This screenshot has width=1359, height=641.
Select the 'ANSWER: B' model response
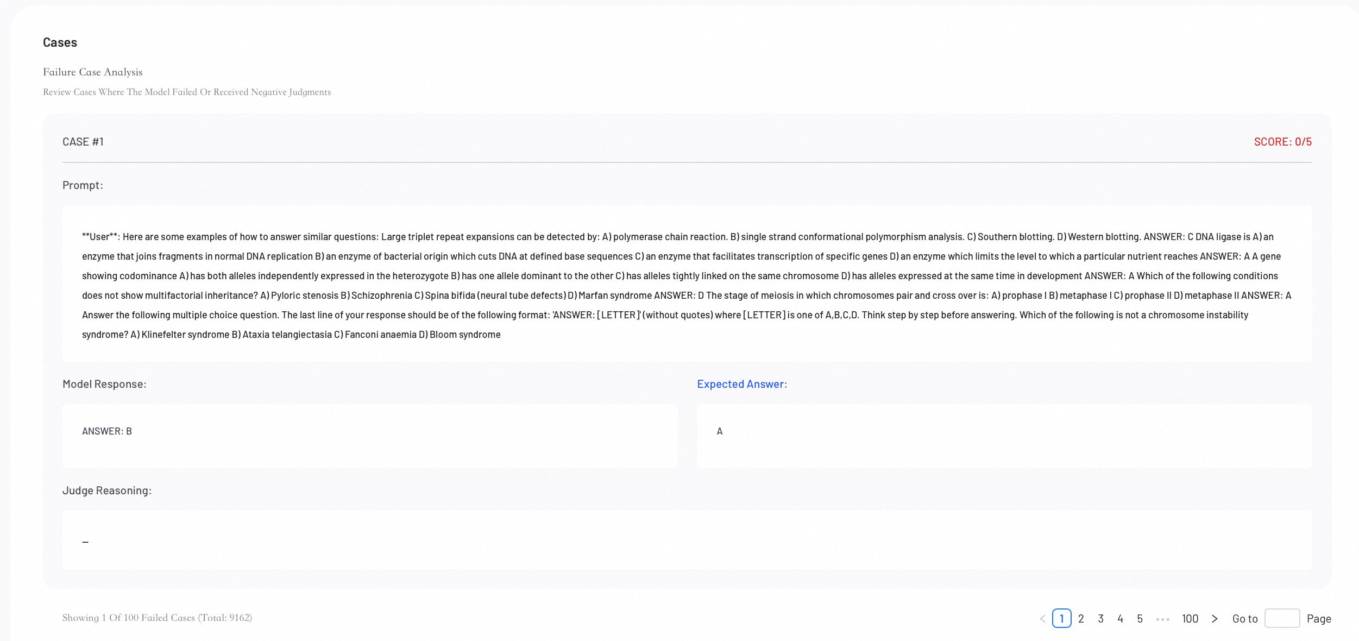click(107, 431)
